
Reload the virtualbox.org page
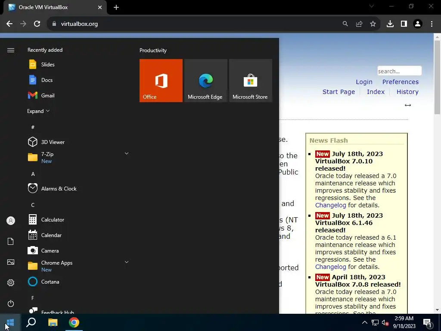(x=37, y=24)
